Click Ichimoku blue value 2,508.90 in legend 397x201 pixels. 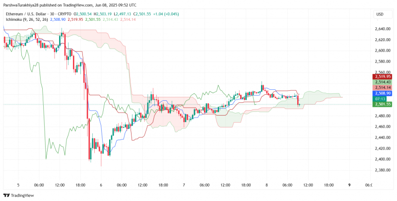(x=58, y=19)
